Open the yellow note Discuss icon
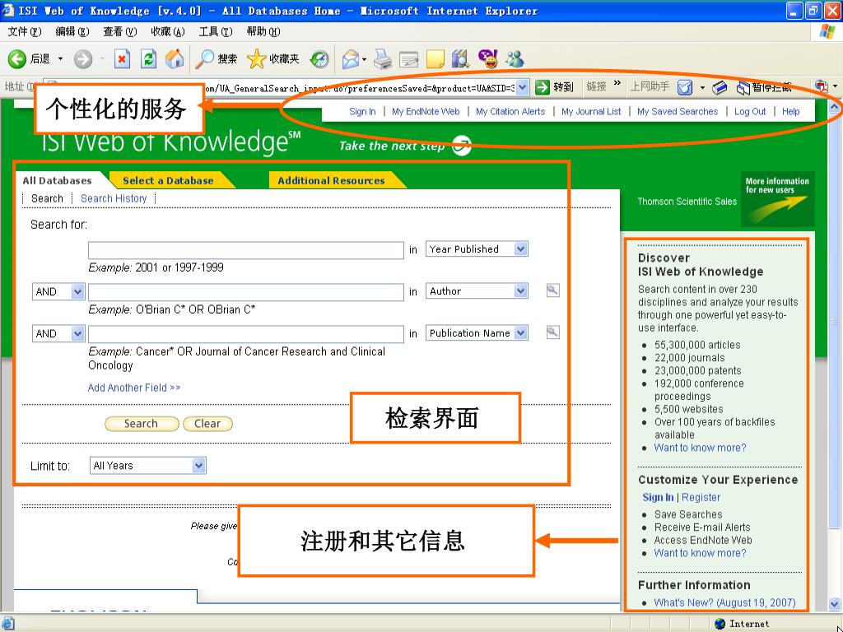The height and width of the screenshot is (632, 843). (x=435, y=58)
